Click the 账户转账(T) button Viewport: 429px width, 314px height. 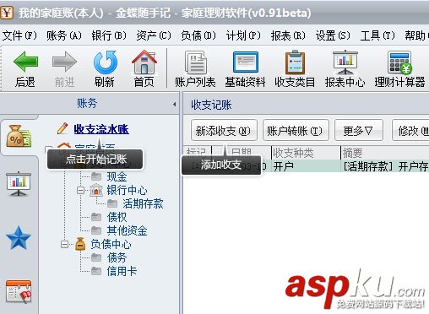click(296, 131)
